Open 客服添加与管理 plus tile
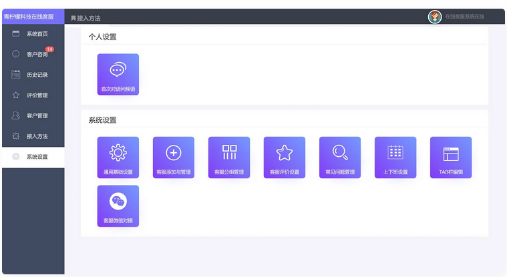Screen dimensions: 507x277 click(x=174, y=158)
